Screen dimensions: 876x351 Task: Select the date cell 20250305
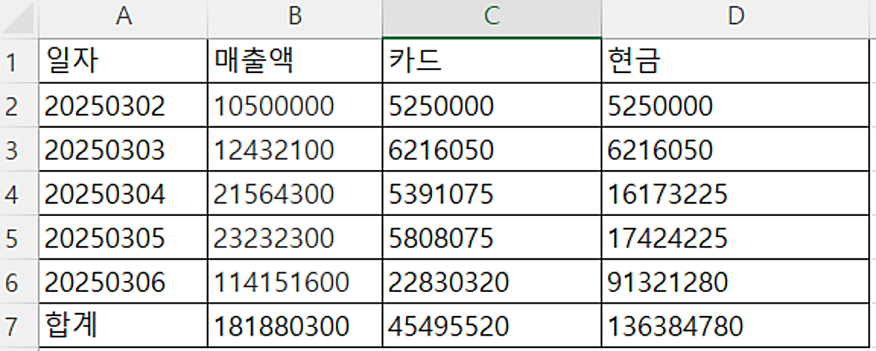coord(123,237)
